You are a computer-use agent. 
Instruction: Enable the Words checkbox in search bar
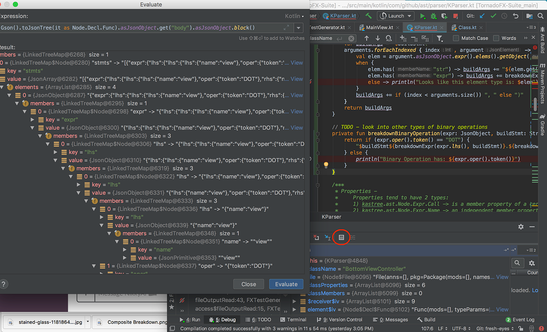(497, 38)
